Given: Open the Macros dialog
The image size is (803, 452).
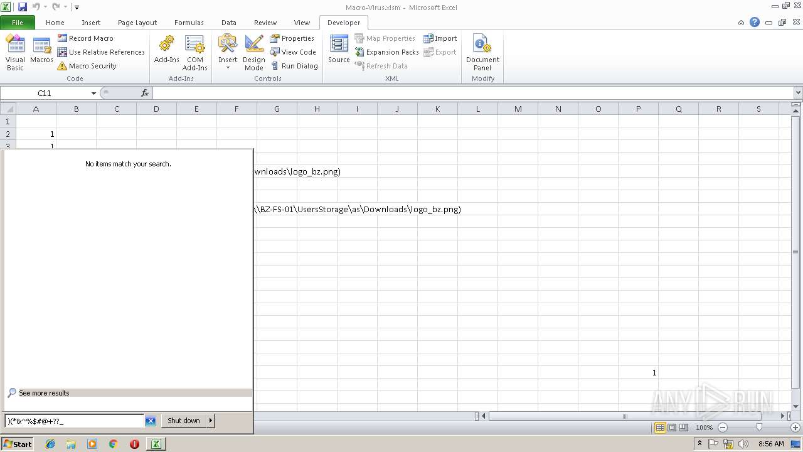Looking at the screenshot, I should pyautogui.click(x=41, y=50).
